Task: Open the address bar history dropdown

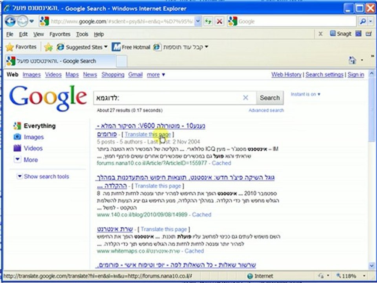Action: point(198,21)
